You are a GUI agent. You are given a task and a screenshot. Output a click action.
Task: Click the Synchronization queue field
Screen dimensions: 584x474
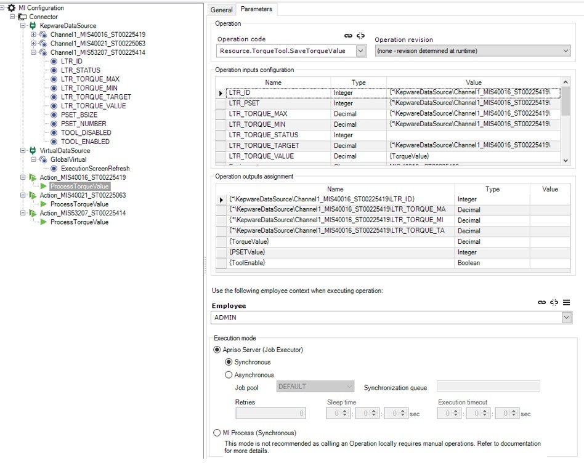489,386
